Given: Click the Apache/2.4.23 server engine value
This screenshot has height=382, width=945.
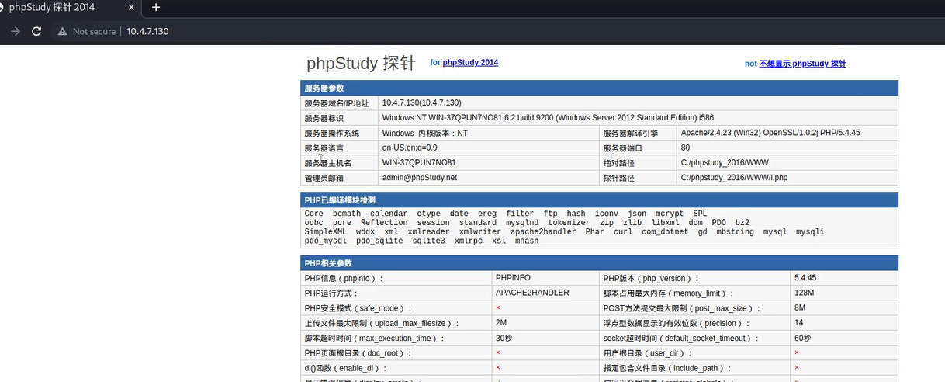Looking at the screenshot, I should (770, 133).
